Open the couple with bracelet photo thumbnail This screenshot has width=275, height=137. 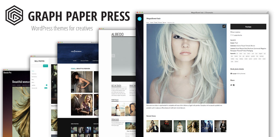(x=82, y=105)
